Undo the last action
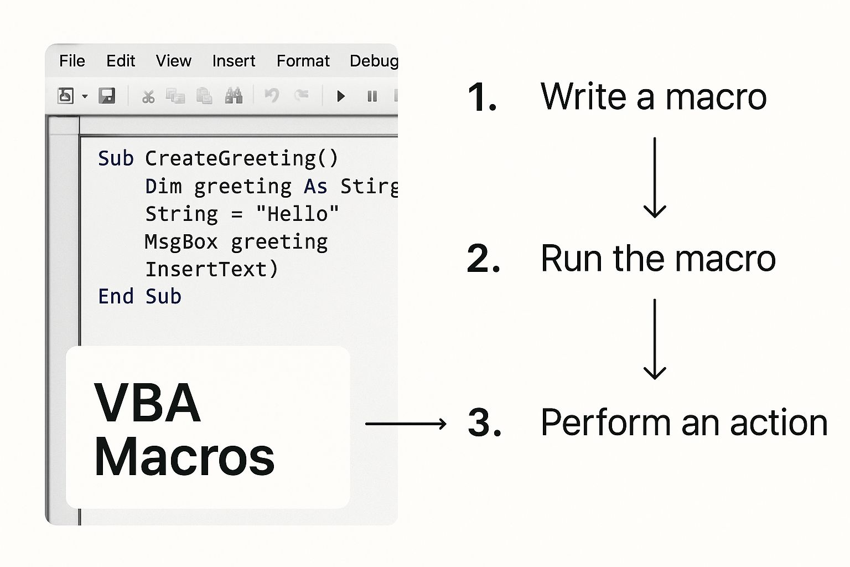The width and height of the screenshot is (850, 567). pos(272,95)
